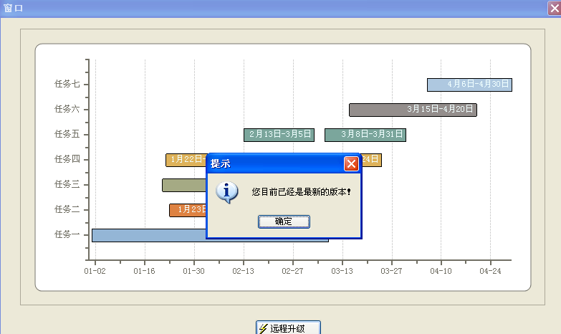Viewport: 561px width, 334px height.
Task: Select the yellow 1月22日 bar for 任务四
Action: (x=186, y=160)
